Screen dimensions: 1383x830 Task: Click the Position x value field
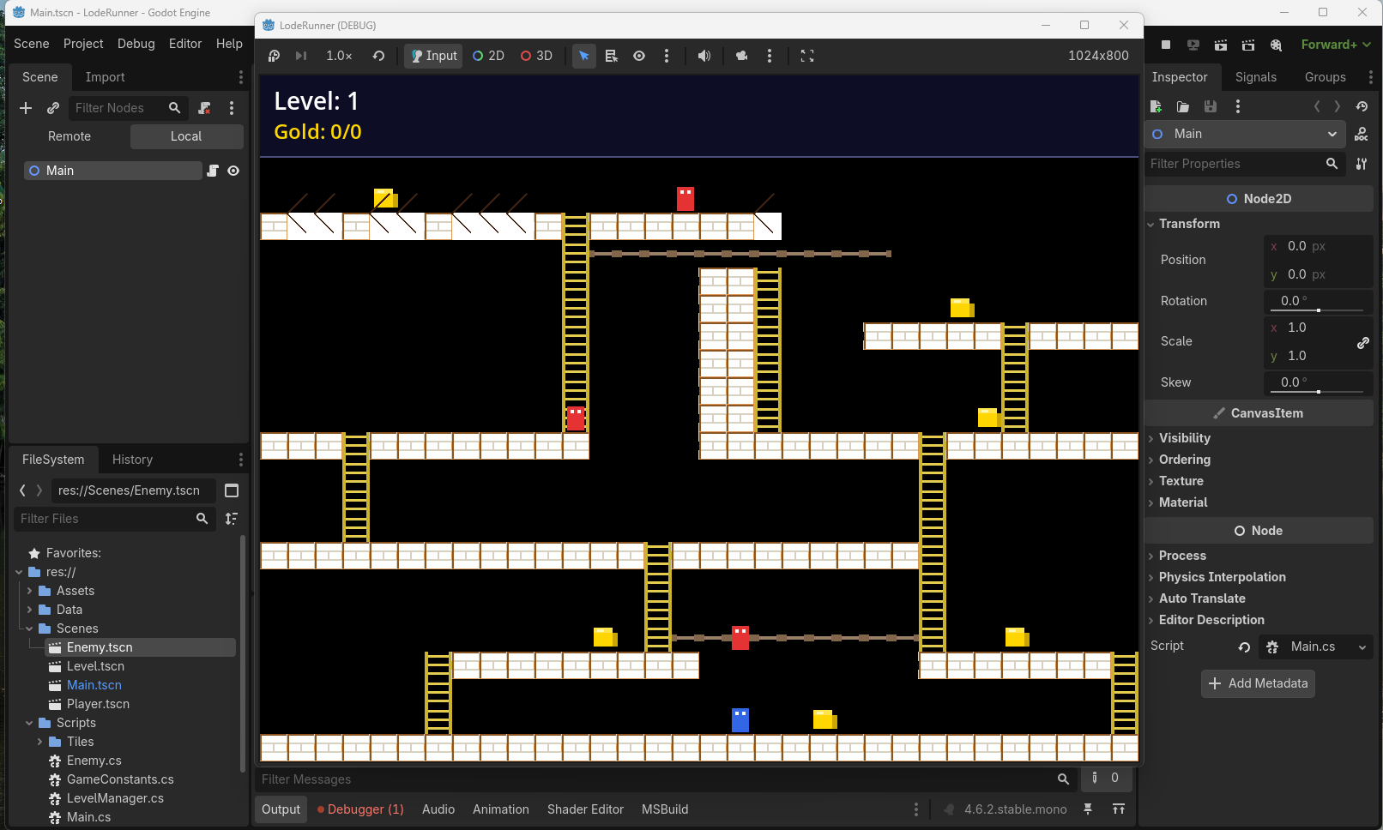(1319, 246)
